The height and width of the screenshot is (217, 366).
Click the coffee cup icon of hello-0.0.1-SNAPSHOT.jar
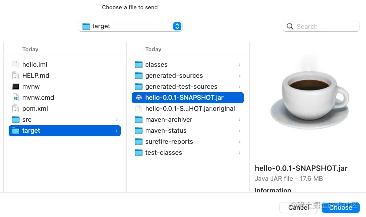tap(139, 97)
